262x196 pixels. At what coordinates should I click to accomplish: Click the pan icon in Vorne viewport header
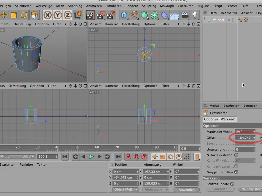(184, 86)
